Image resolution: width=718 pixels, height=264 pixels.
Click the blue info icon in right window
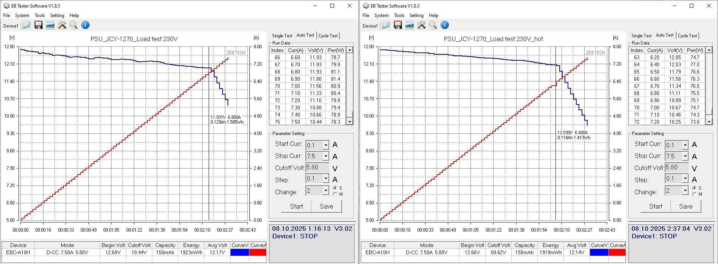(x=445, y=25)
